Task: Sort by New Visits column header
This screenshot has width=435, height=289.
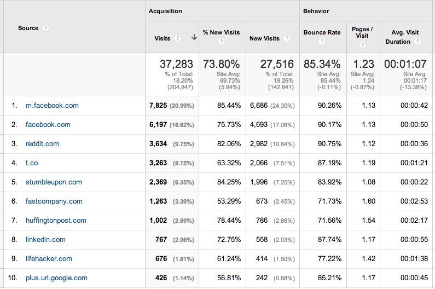Action: pos(264,38)
